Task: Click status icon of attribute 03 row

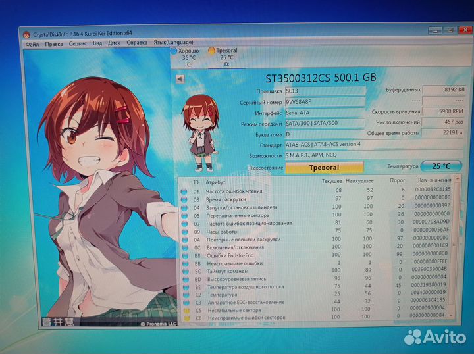Action: pyautogui.click(x=184, y=199)
